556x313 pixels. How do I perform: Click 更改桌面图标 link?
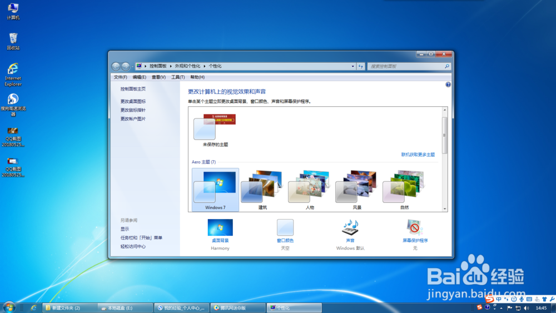click(x=133, y=101)
